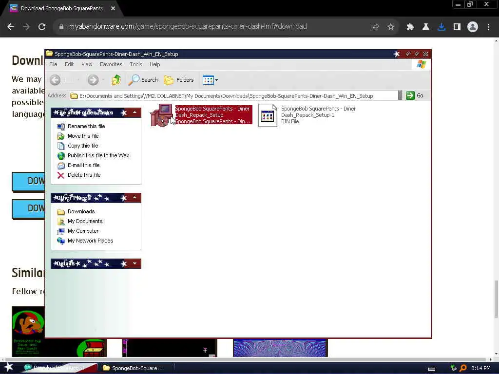Screen dimensions: 499x374
Task: Open the Edit menu in Explorer
Action: (69, 64)
